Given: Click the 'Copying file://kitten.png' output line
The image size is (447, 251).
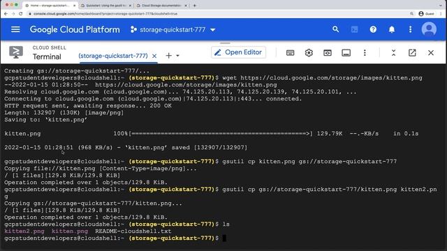Looking at the screenshot, I should pyautogui.click(x=101, y=169).
